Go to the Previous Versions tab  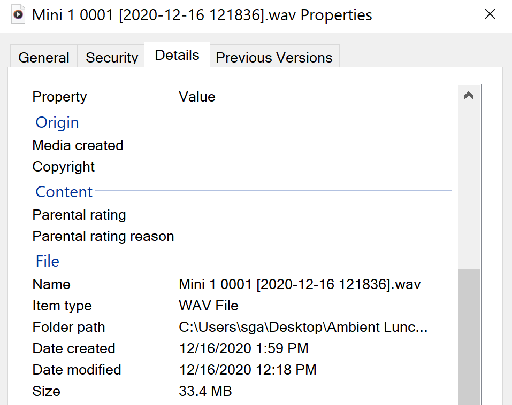(x=274, y=57)
